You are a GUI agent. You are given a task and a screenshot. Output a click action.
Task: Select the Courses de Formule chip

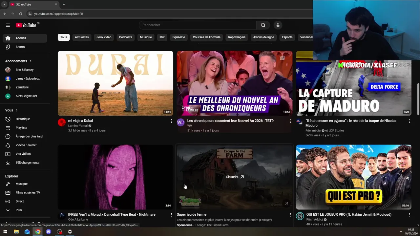coord(207,37)
